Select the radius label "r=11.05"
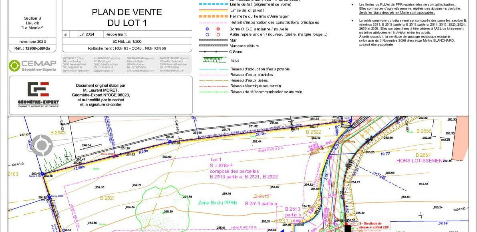The image size is (477, 232). tap(380, 176)
